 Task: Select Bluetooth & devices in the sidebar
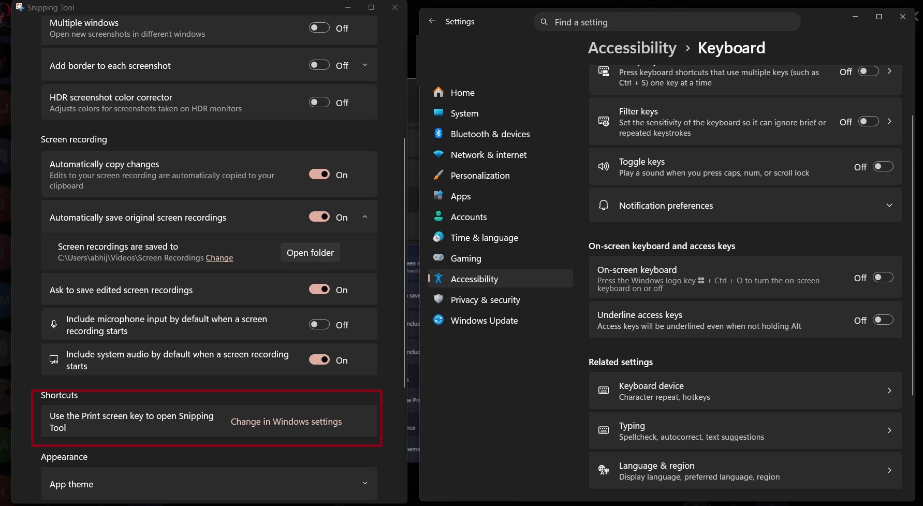(489, 134)
